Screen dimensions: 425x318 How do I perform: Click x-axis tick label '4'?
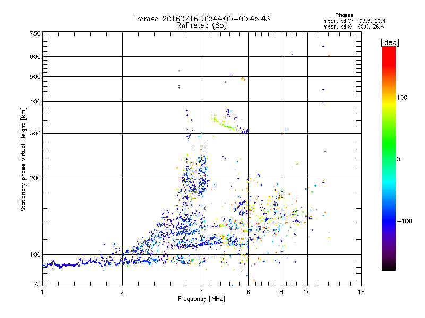coord(202,292)
